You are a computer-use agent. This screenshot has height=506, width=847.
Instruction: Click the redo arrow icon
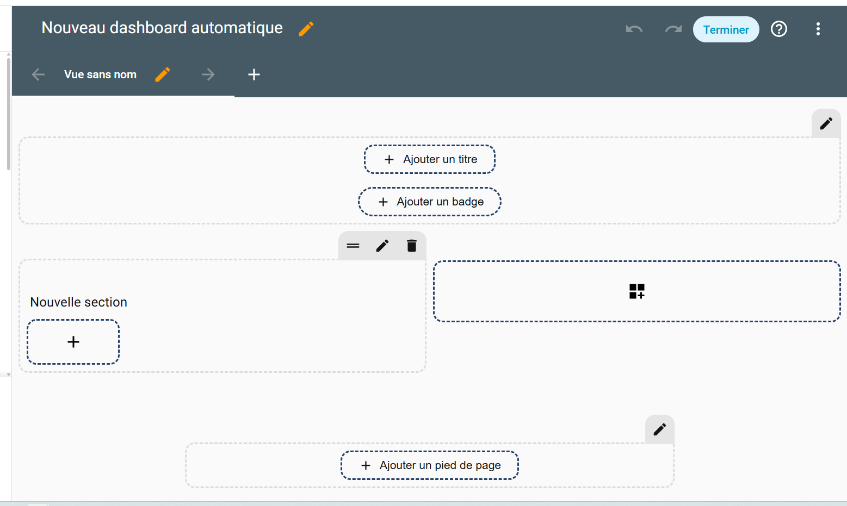pos(673,29)
